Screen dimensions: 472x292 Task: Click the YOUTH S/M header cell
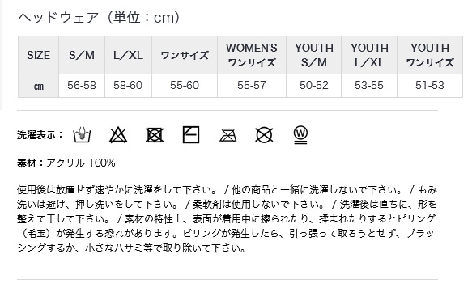click(313, 55)
